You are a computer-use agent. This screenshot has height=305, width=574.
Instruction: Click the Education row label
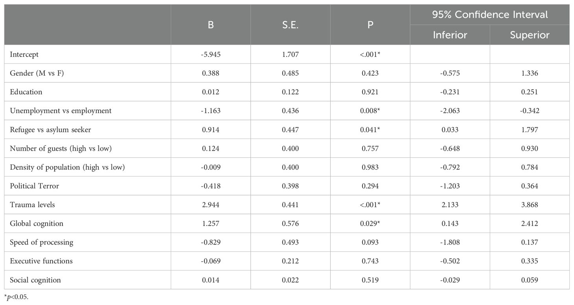[26, 92]
